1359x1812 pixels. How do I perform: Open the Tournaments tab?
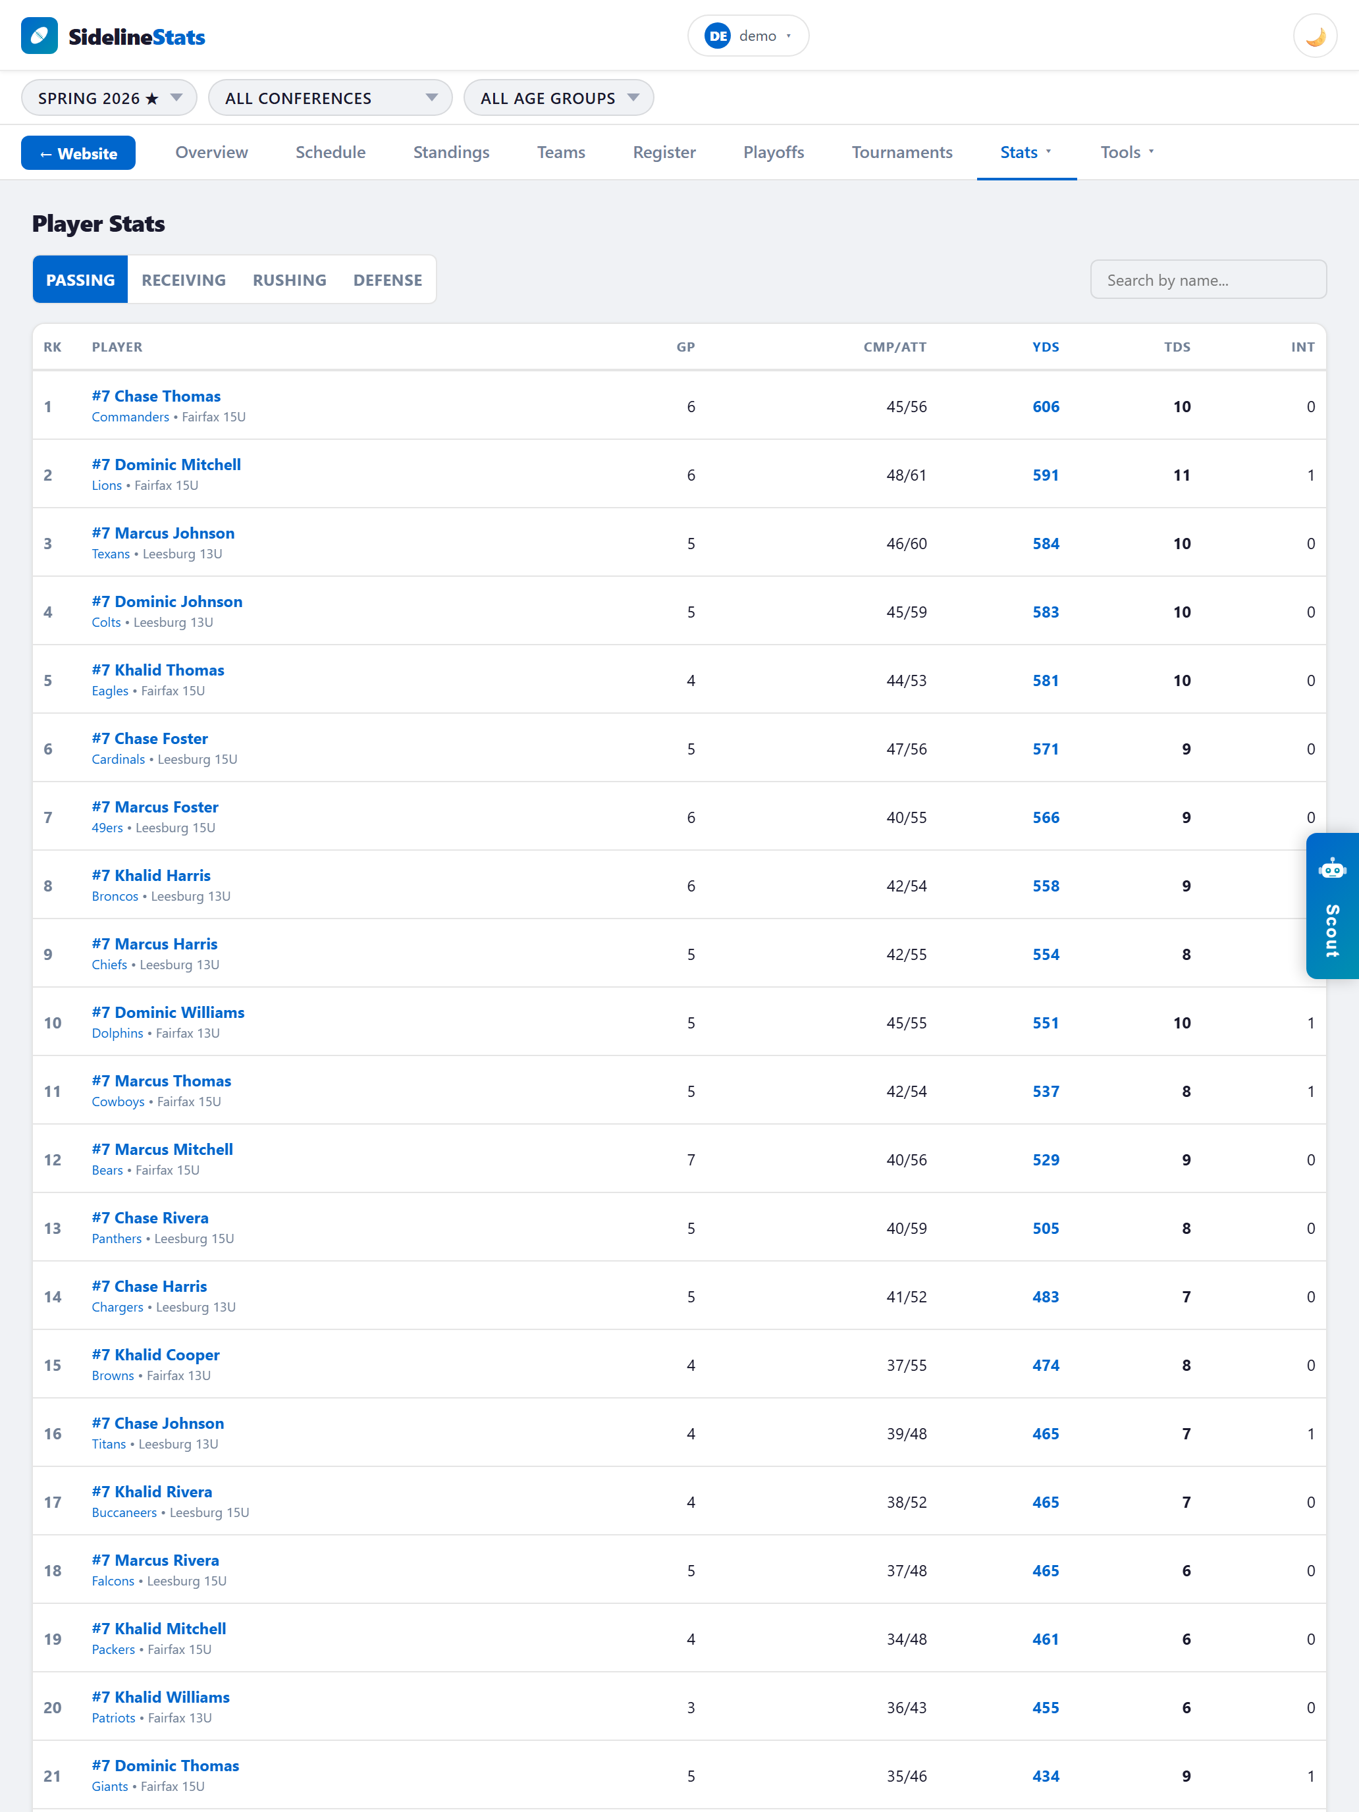click(x=902, y=152)
